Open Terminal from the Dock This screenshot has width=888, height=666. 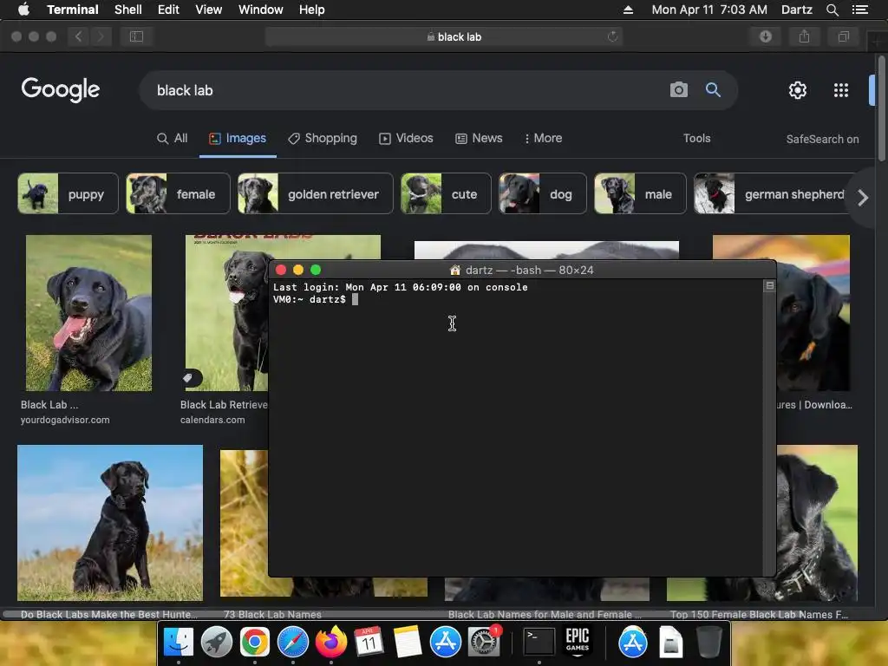pos(539,642)
